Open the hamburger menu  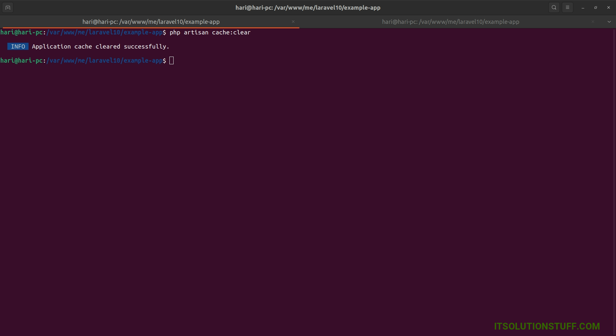tap(567, 7)
